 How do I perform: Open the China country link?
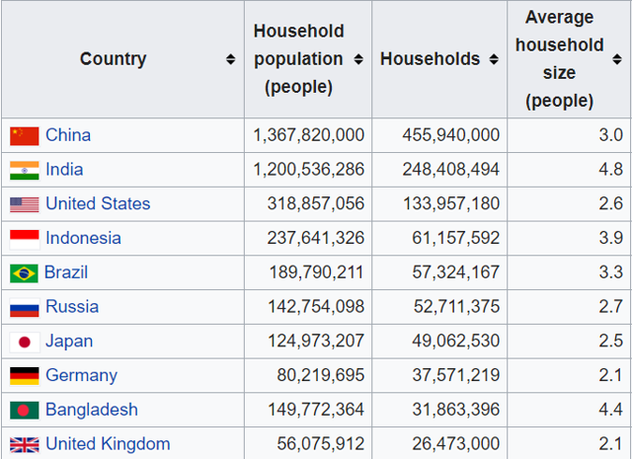click(68, 135)
